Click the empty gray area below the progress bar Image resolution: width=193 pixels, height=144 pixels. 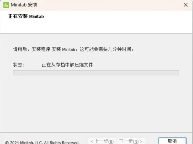click(x=96, y=103)
